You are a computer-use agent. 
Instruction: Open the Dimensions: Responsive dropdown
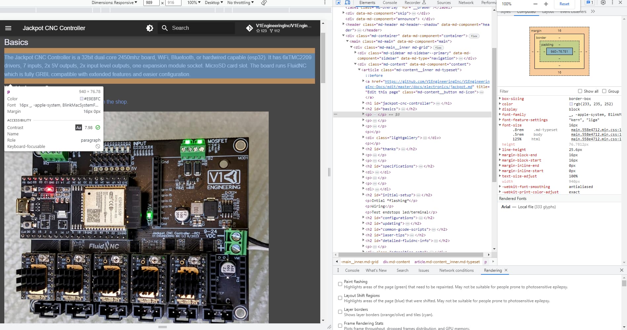click(114, 3)
